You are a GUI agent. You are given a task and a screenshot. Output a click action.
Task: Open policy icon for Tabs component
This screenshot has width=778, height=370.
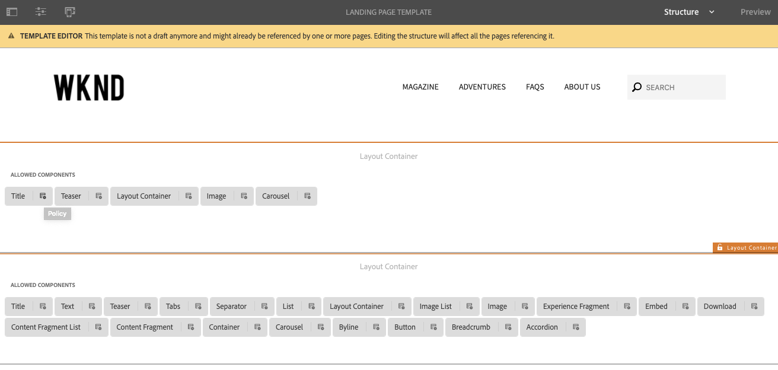(x=198, y=307)
